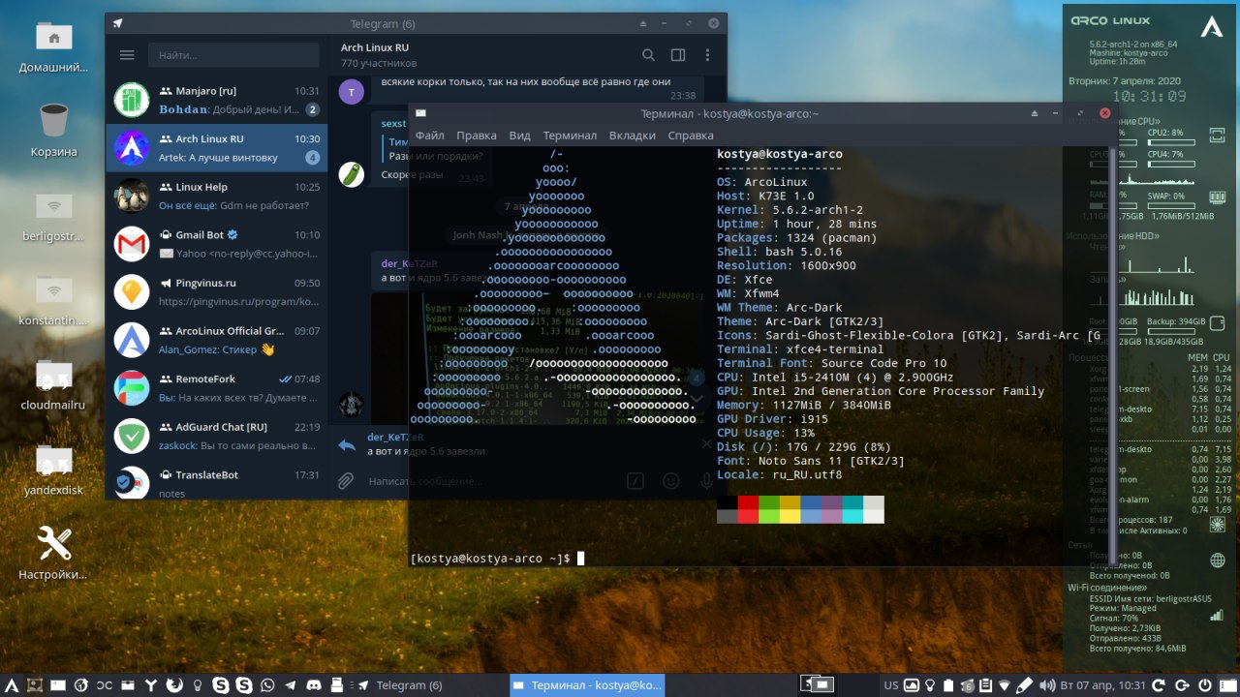Image resolution: width=1240 pixels, height=697 pixels.
Task: Open the clipboard manager tray icon
Action: pos(985,685)
